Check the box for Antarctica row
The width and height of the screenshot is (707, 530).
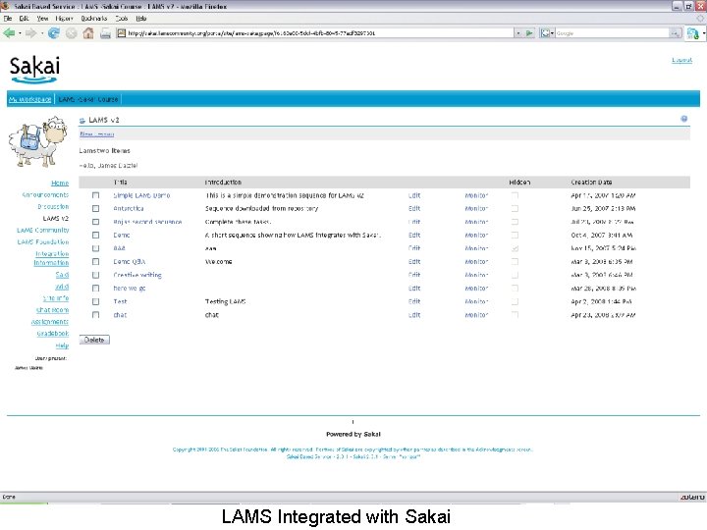(95, 209)
